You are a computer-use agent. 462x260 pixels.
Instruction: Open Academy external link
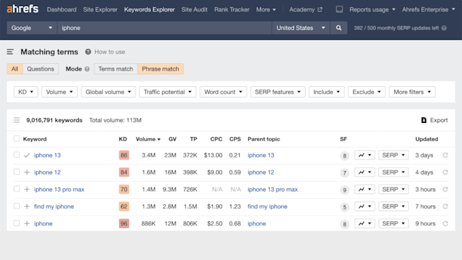(x=306, y=10)
